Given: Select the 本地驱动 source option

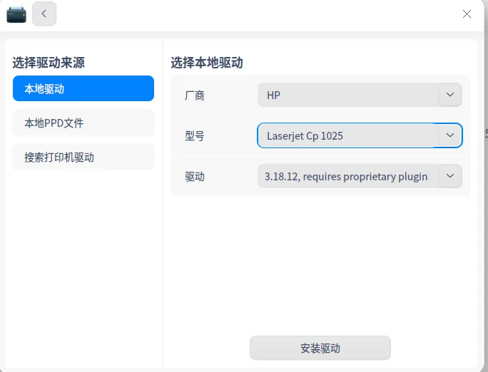Looking at the screenshot, I should 83,88.
